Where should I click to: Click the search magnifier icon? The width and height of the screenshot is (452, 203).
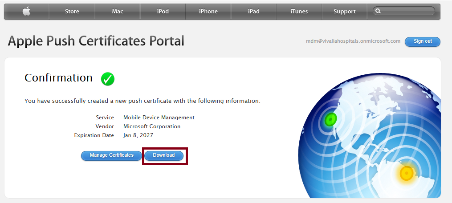pyautogui.click(x=378, y=11)
